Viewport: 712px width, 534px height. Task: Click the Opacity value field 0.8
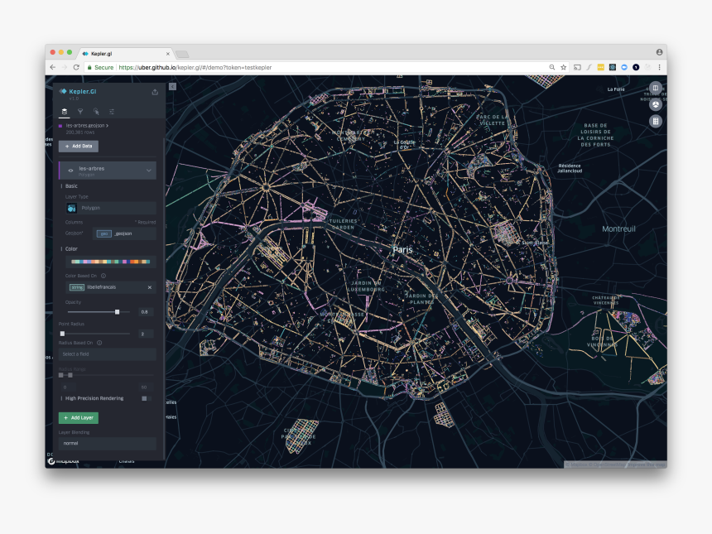tap(146, 312)
